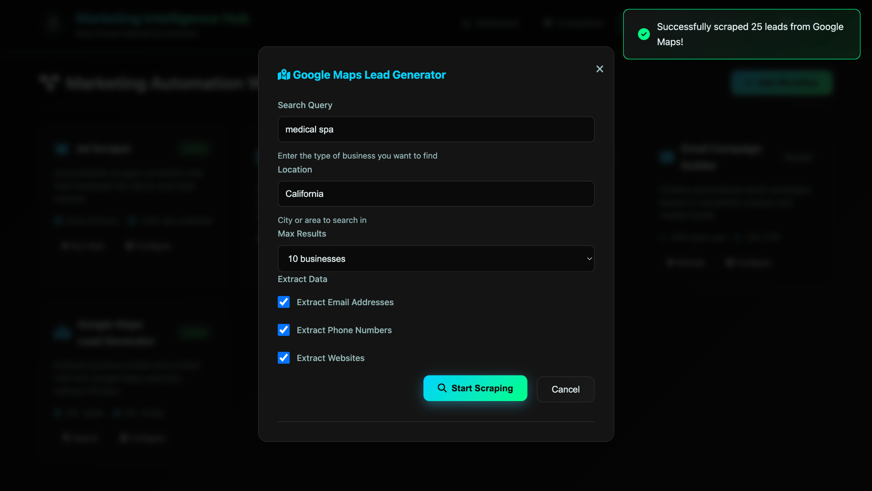The width and height of the screenshot is (872, 491).
Task: Click the 'Search Query' field label
Action: 305,105
